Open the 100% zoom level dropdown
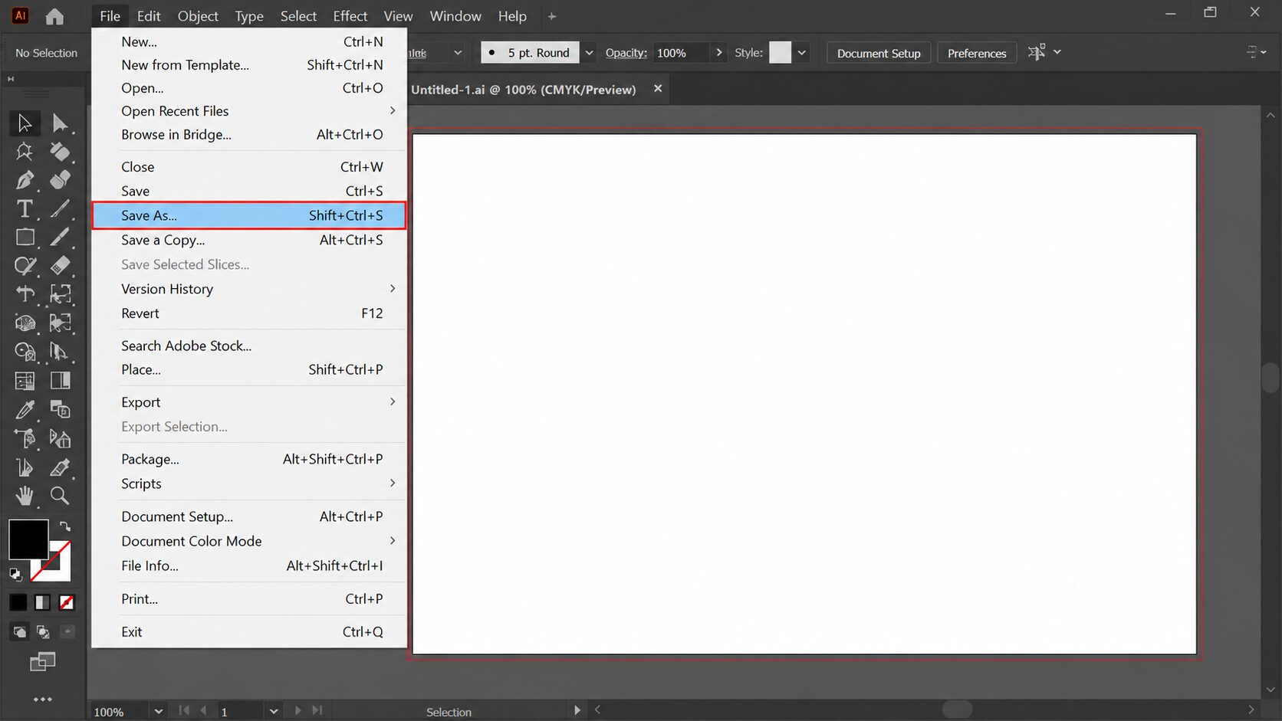This screenshot has height=721, width=1282. 158,711
